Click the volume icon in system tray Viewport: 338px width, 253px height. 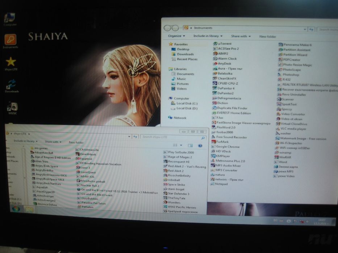[x=308, y=222]
